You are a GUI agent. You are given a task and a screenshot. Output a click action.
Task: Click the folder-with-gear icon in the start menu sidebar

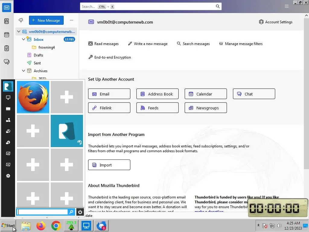8,142
